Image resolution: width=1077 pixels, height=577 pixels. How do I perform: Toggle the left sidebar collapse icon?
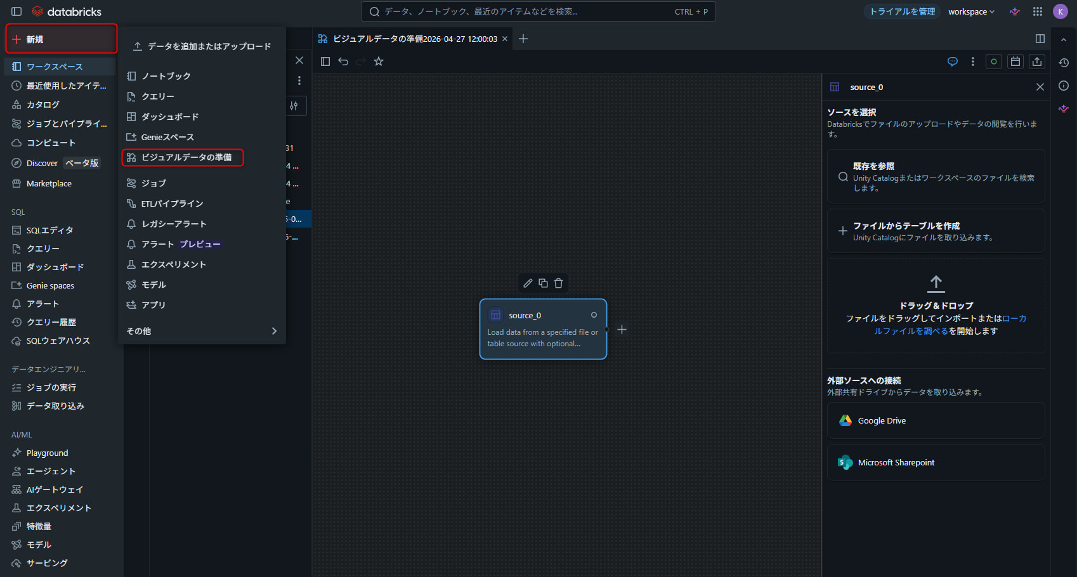pyautogui.click(x=16, y=11)
